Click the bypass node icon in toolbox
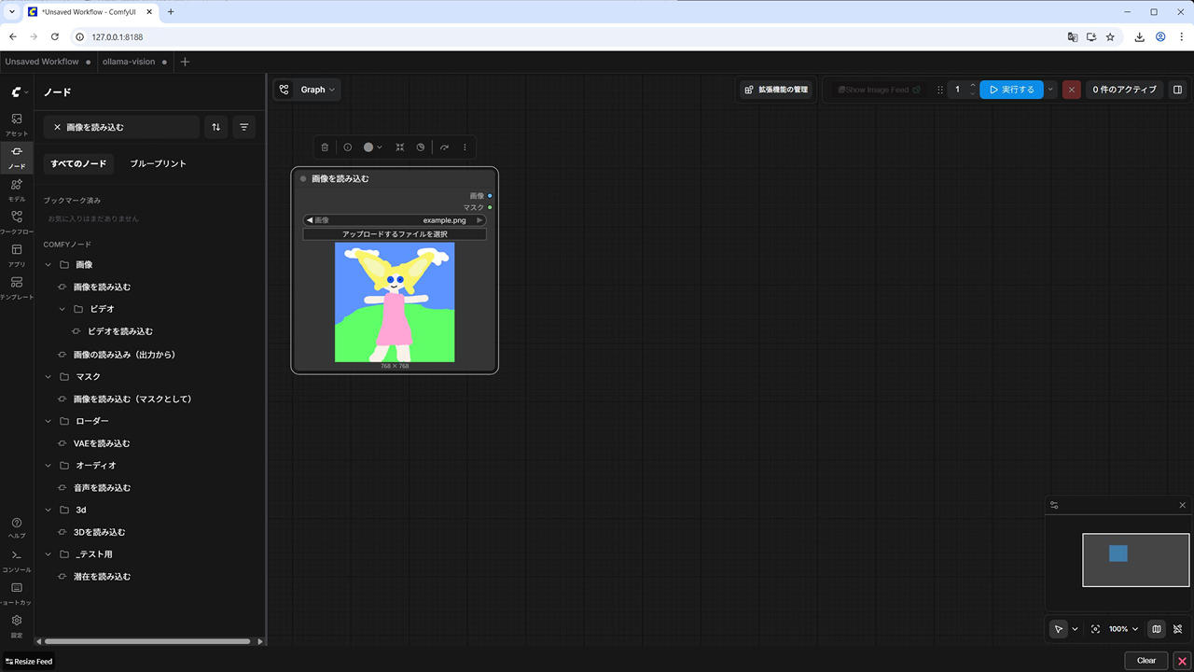 444,147
